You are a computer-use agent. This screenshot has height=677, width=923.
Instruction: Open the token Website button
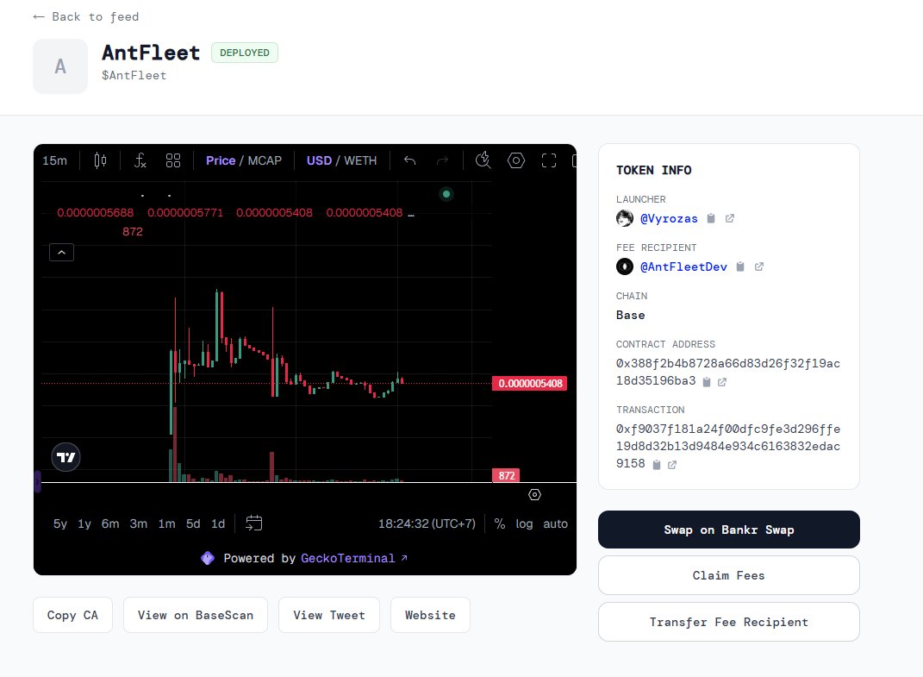[x=430, y=615]
